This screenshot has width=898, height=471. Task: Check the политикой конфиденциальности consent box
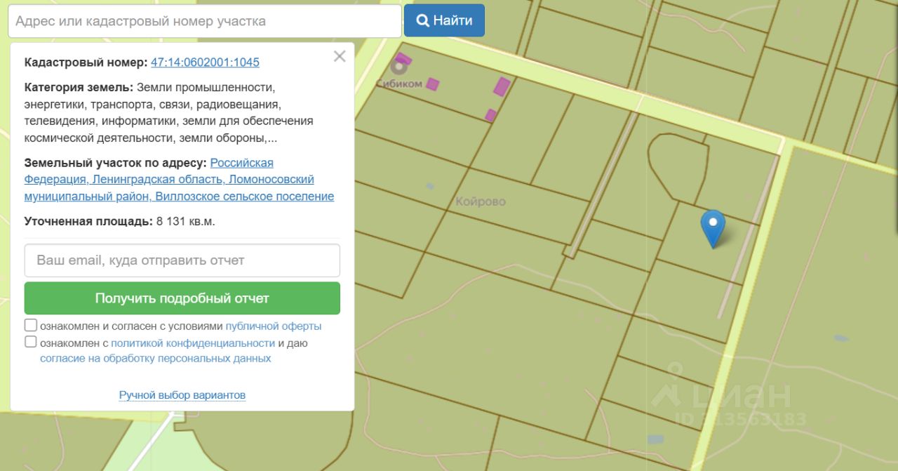[x=31, y=342]
